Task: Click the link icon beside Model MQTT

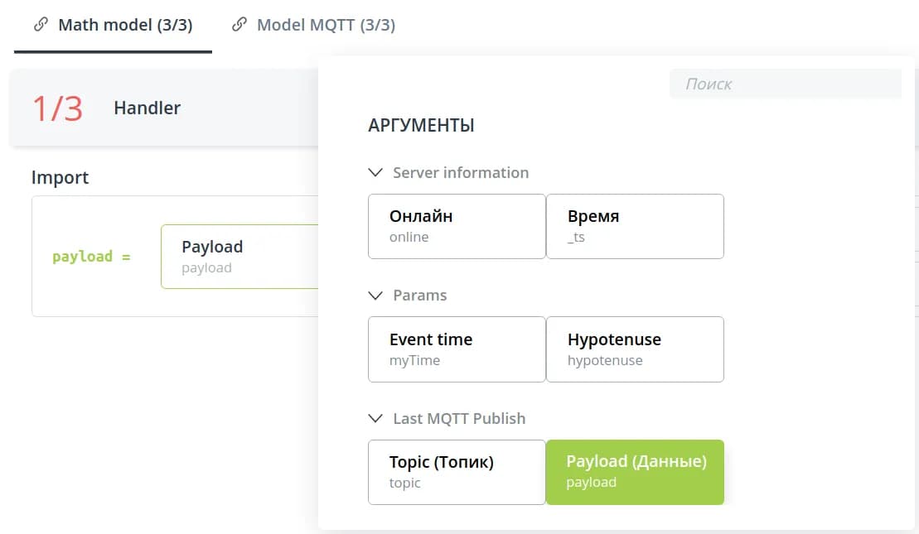Action: [239, 25]
